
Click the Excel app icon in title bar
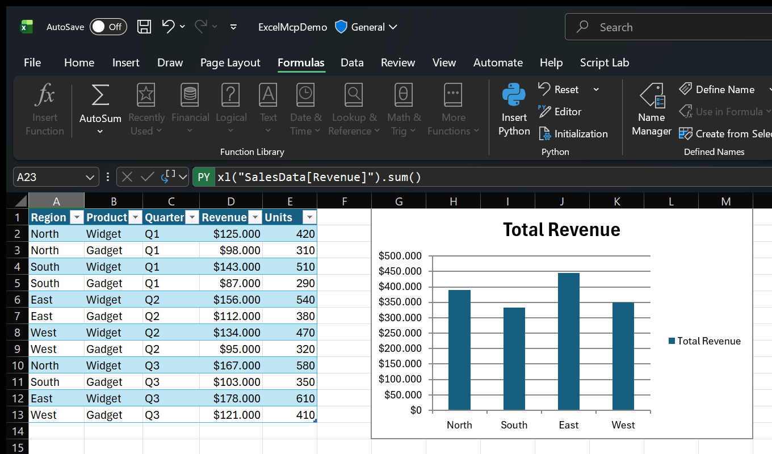tap(26, 27)
